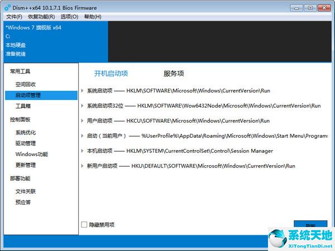The width and height of the screenshot is (335, 251).
Task: Open 预应答 in the sidebar
Action: click(23, 202)
